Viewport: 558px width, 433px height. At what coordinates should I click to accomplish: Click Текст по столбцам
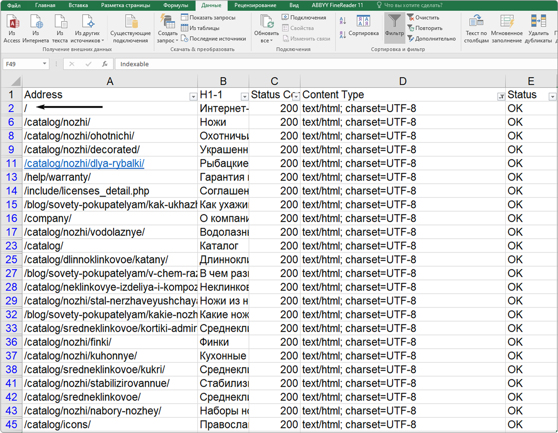tap(476, 29)
